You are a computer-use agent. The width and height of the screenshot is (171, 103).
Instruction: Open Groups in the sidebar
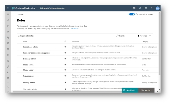pyautogui.click(x=8, y=32)
